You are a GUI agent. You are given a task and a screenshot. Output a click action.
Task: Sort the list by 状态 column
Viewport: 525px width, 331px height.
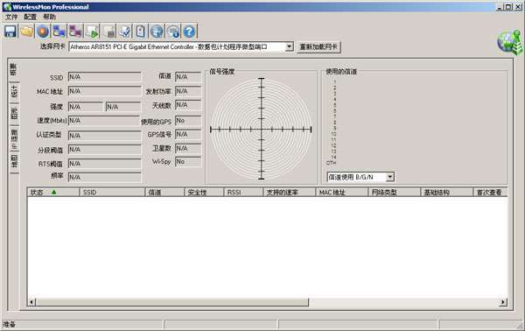click(52, 193)
